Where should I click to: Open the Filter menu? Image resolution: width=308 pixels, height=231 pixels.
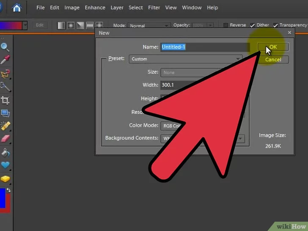[x=154, y=8]
